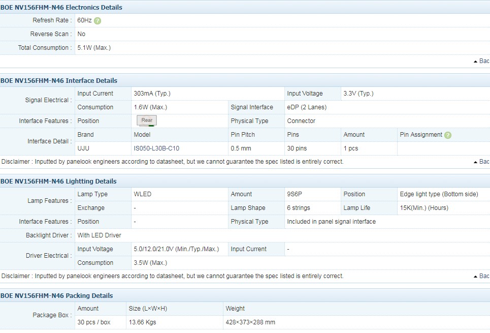
Task: Select the 15K(Min.) (Hours) value
Action: pos(424,208)
